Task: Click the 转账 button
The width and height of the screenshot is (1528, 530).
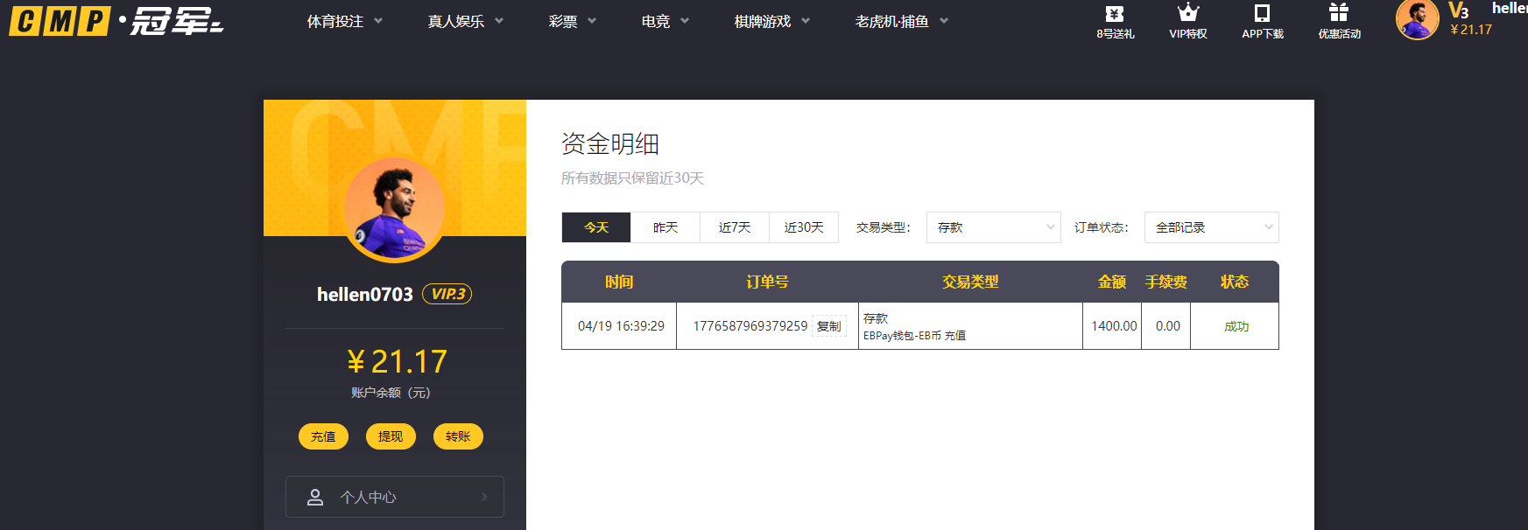Action: 458,436
